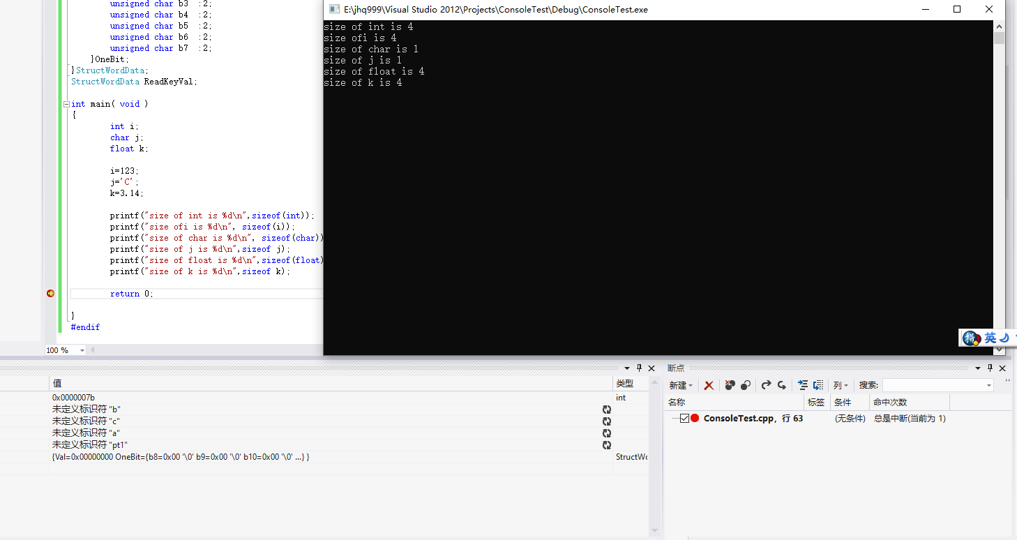Close the 断点 breakpoints panel

[1002, 368]
